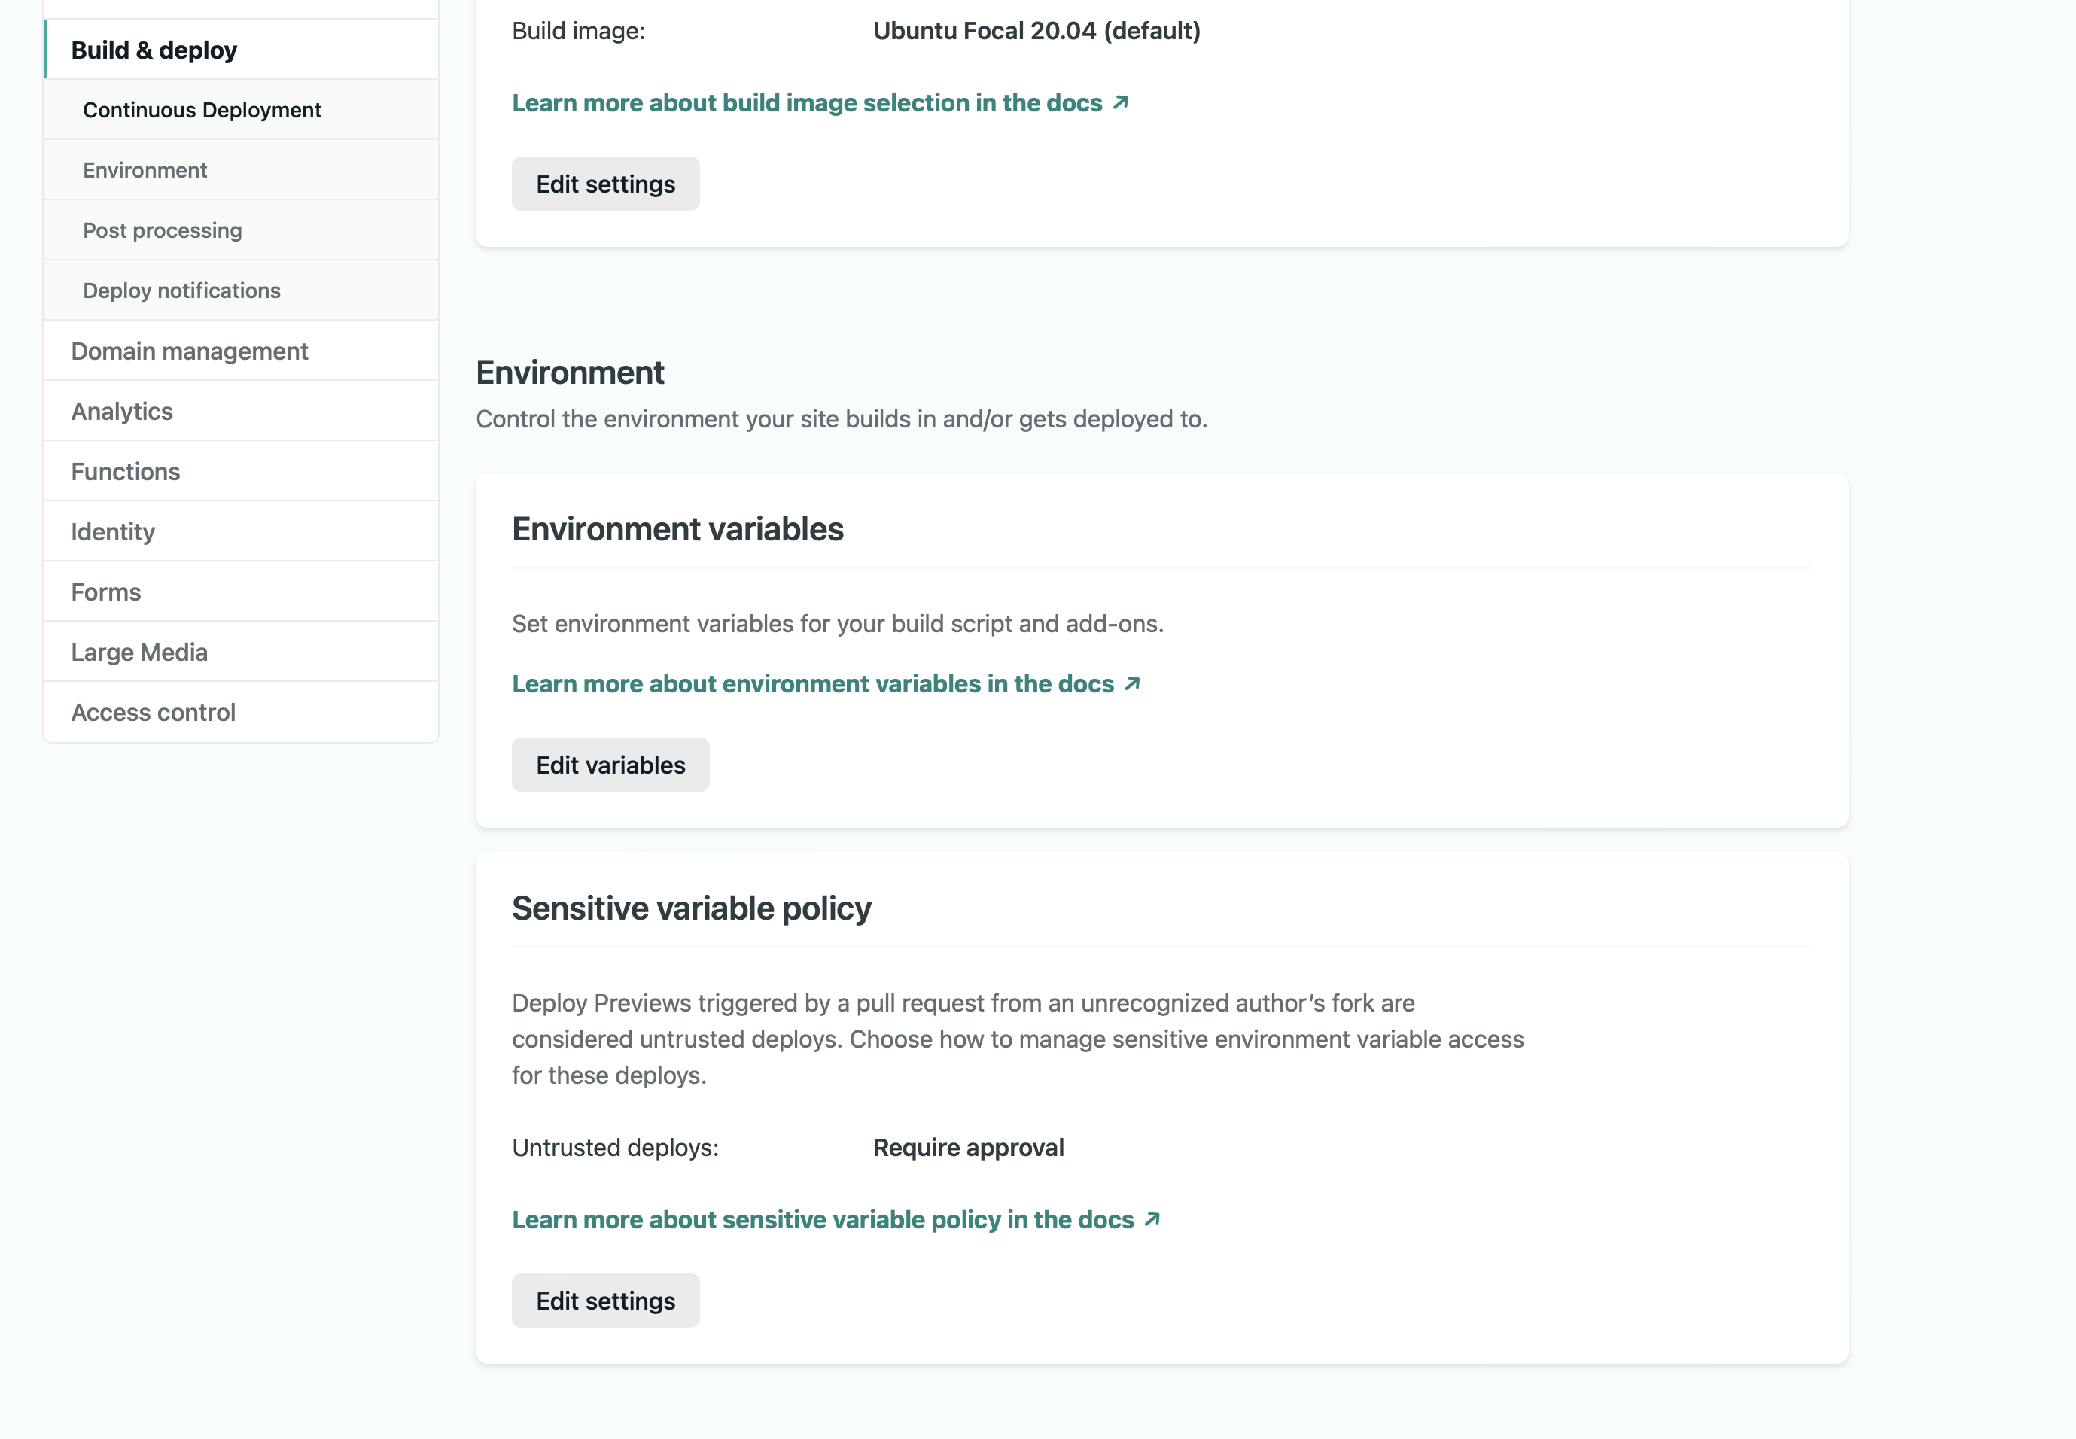Open Post processing settings
The image size is (2076, 1439).
click(x=163, y=230)
